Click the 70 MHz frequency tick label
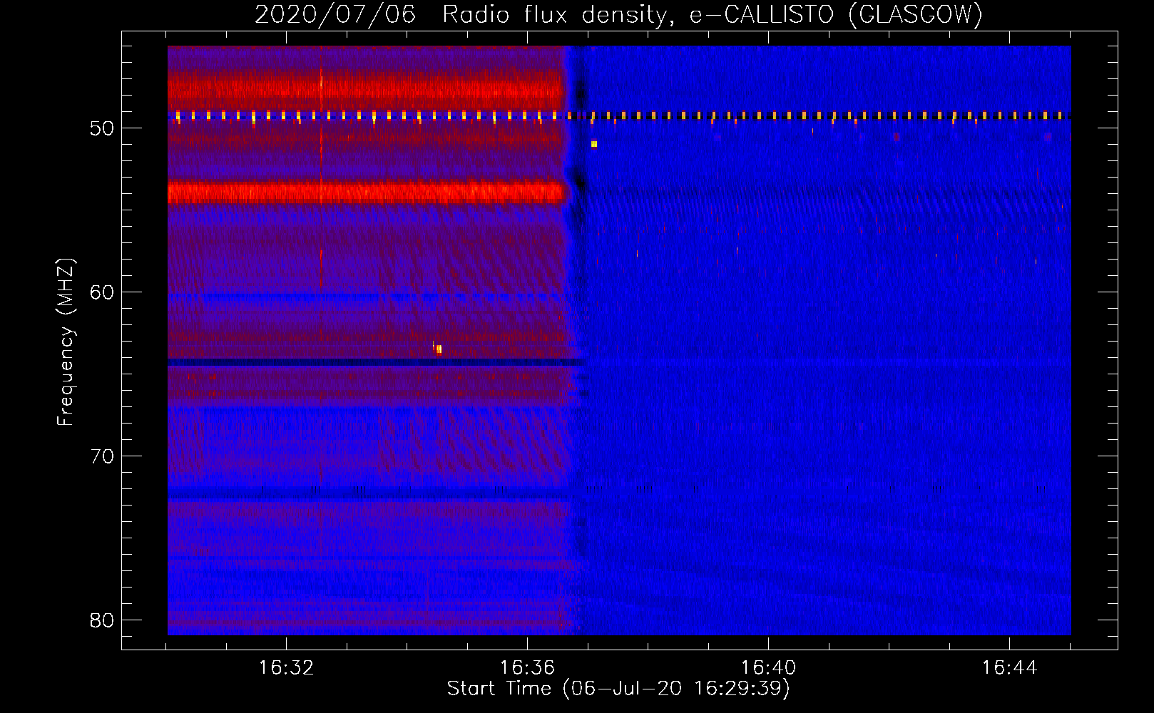 pos(102,457)
